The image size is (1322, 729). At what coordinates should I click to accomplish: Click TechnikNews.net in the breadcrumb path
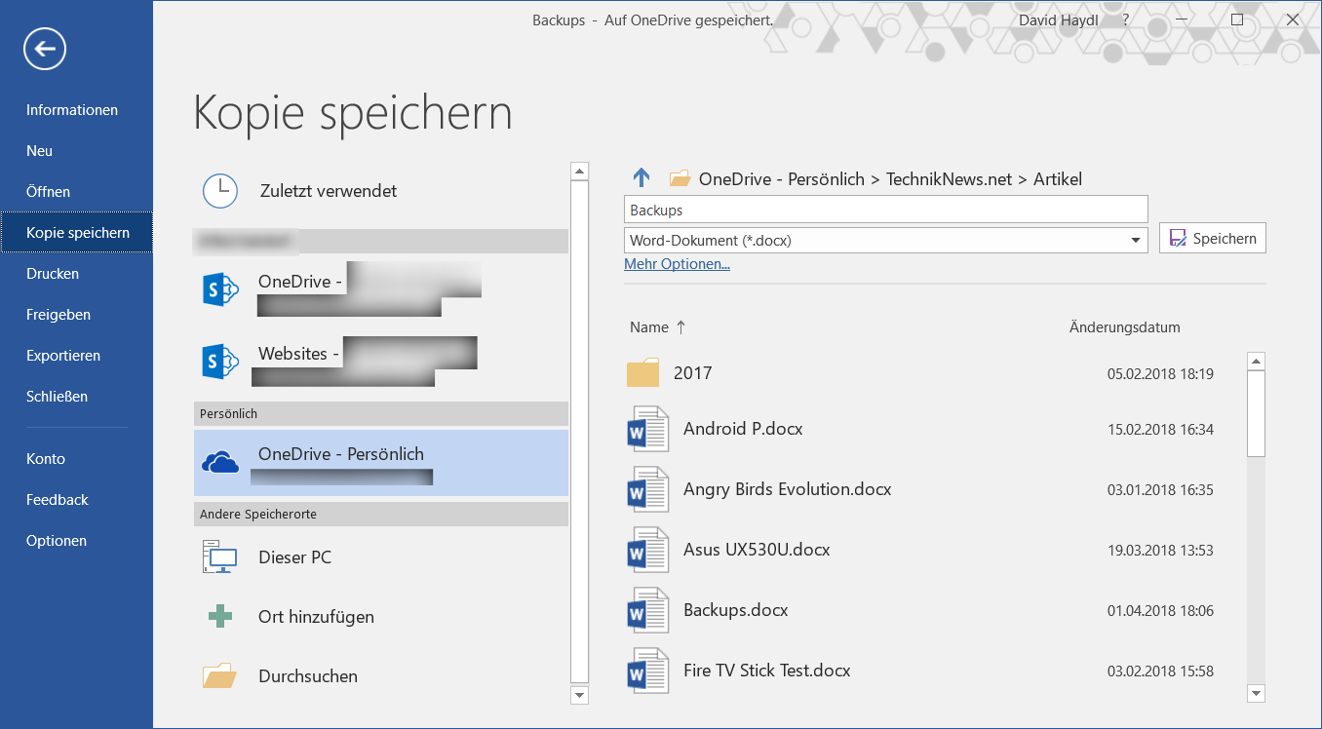(950, 179)
